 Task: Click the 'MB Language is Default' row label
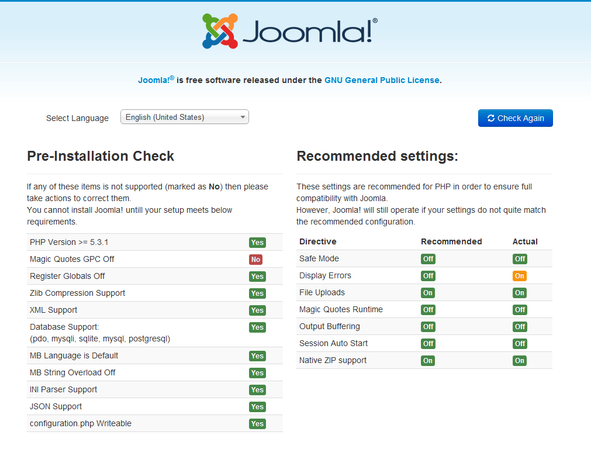tap(74, 355)
